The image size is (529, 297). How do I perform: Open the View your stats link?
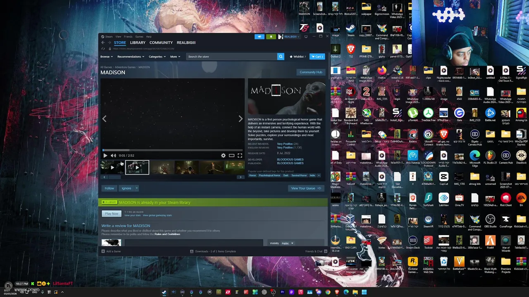133,215
